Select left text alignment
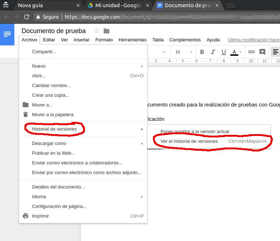The height and width of the screenshot is (241, 280). pyautogui.click(x=275, y=52)
